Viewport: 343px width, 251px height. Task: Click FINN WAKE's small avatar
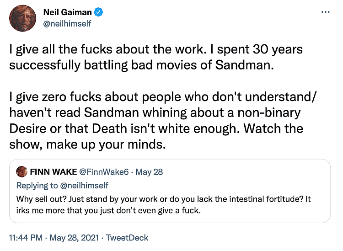pos(22,172)
